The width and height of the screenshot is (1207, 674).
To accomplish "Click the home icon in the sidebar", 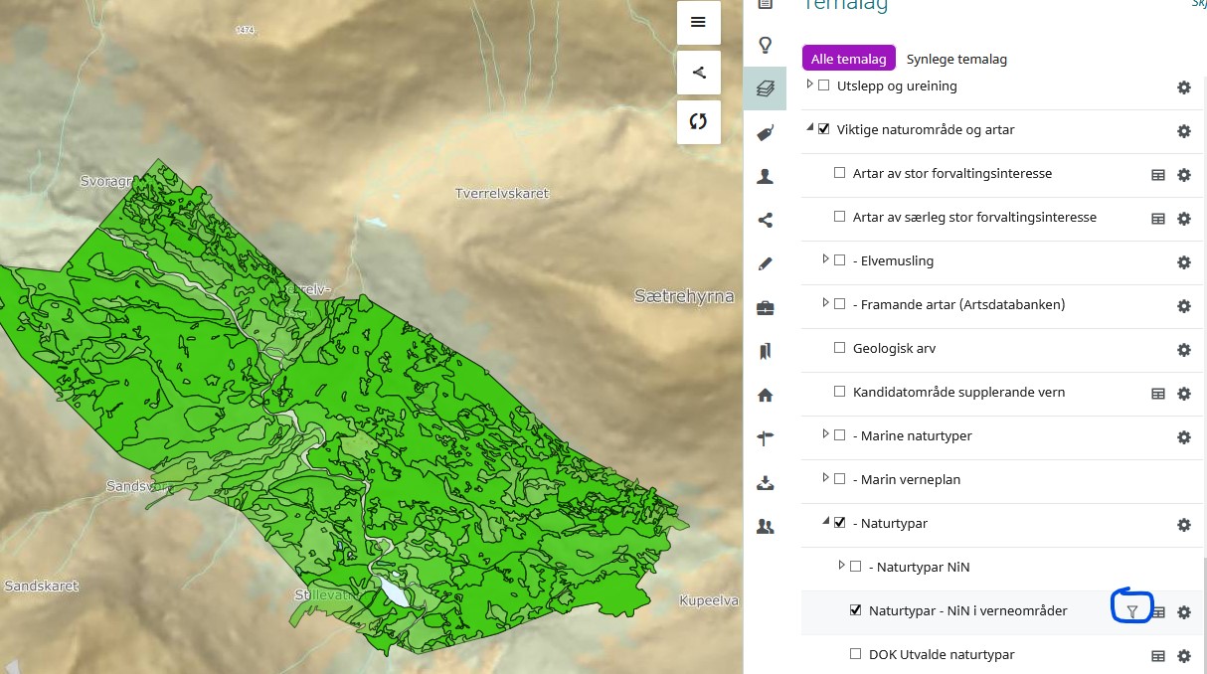I will pyautogui.click(x=765, y=395).
